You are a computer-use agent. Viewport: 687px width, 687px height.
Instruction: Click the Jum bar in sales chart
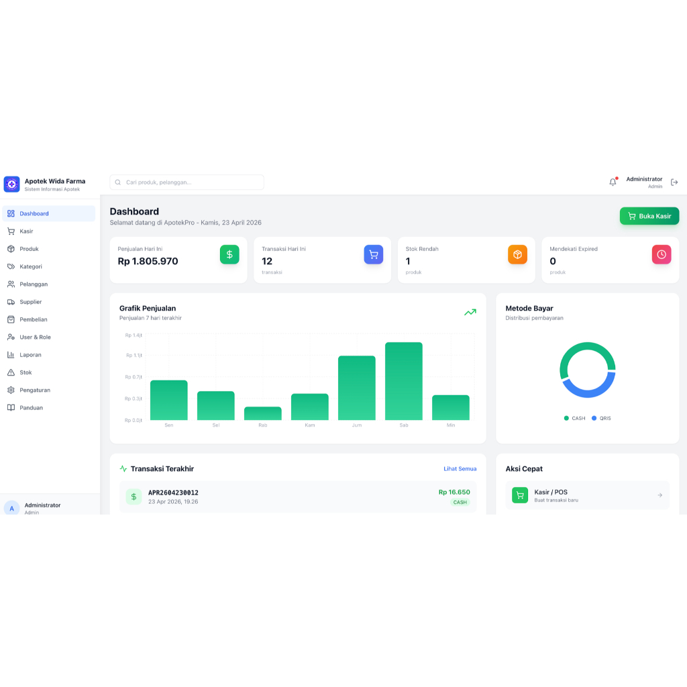357,388
